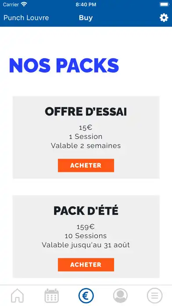Open the calendar schedule tab icon
This screenshot has height=306, width=172.
click(x=52, y=295)
